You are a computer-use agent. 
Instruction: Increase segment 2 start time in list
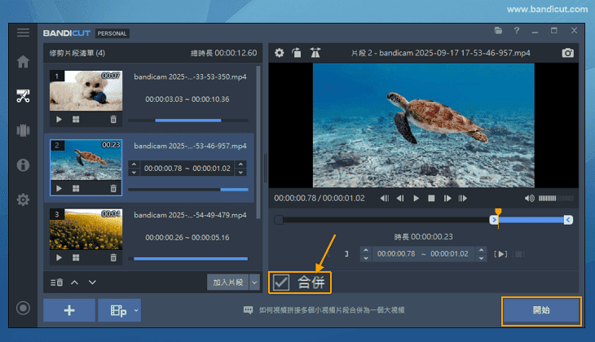[x=134, y=164]
